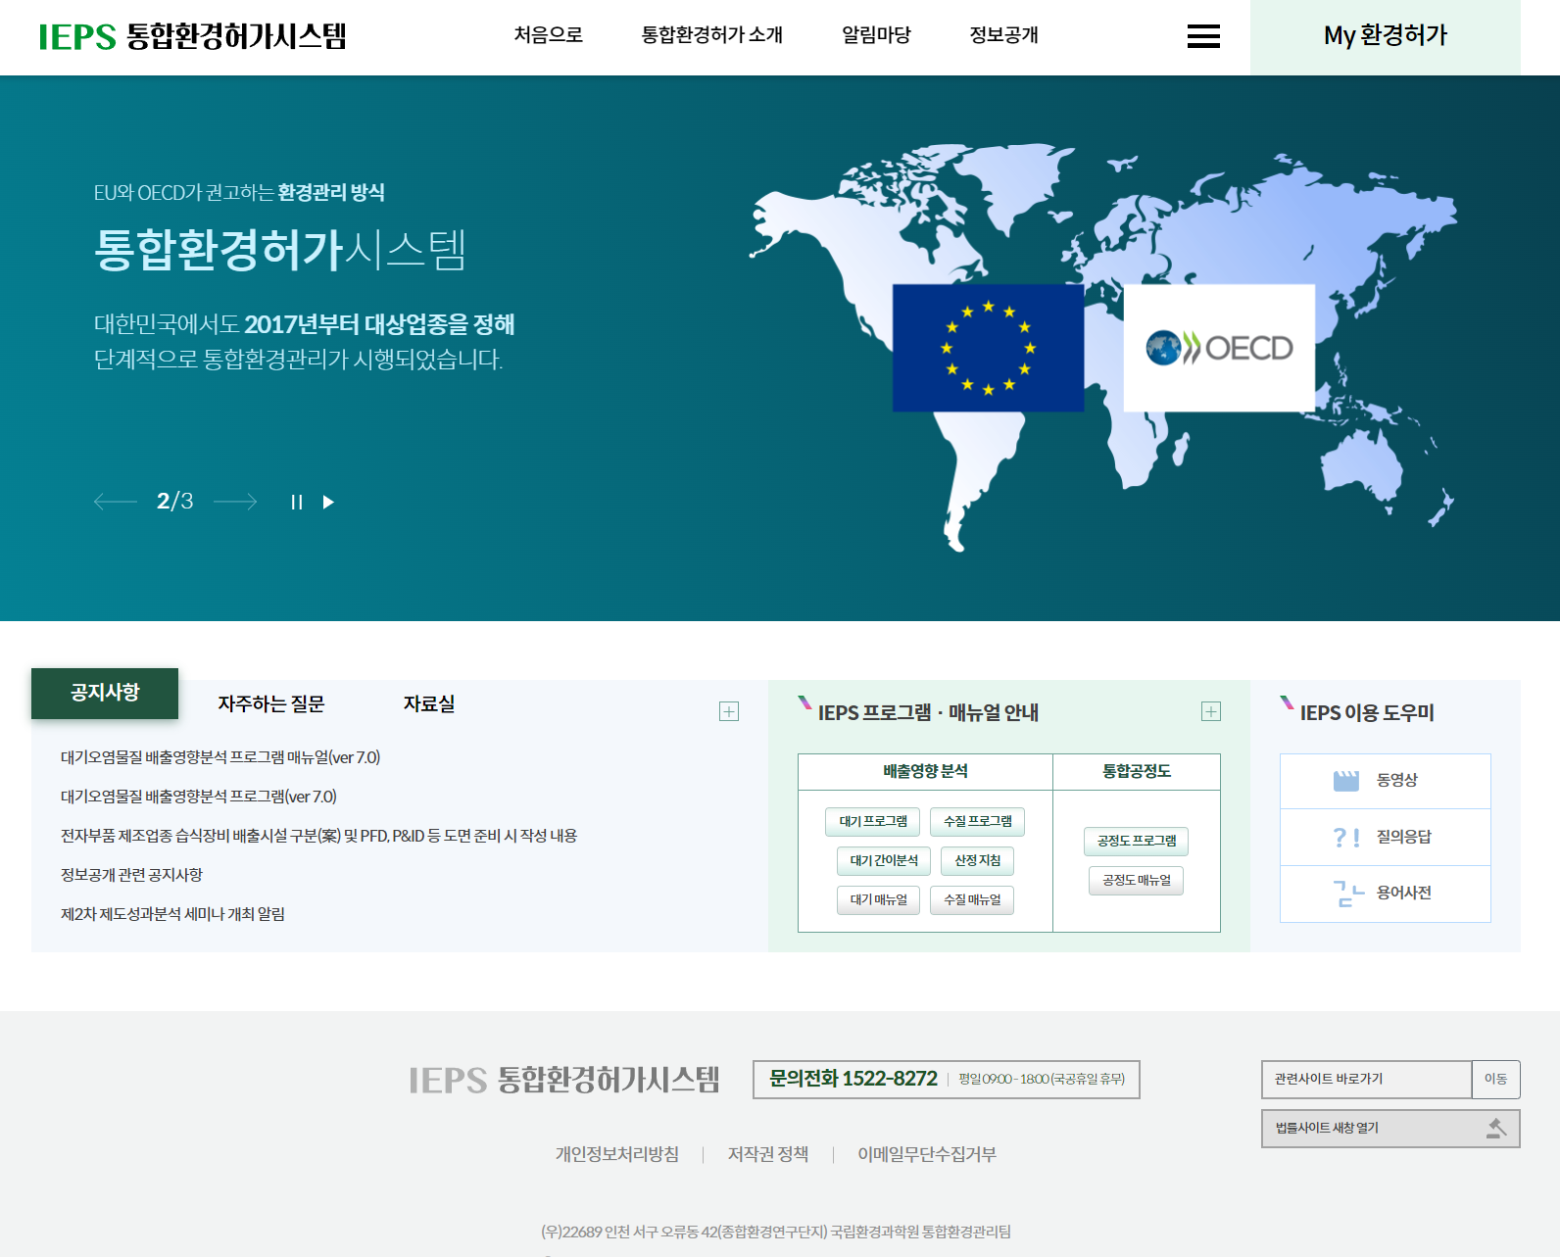Viewport: 1560px width, 1257px height.
Task: Open the 동영상 video guide icon
Action: tap(1346, 781)
